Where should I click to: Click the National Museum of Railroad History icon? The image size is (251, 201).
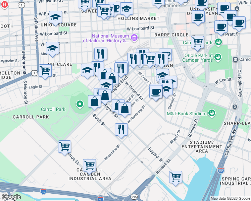[134, 38]
